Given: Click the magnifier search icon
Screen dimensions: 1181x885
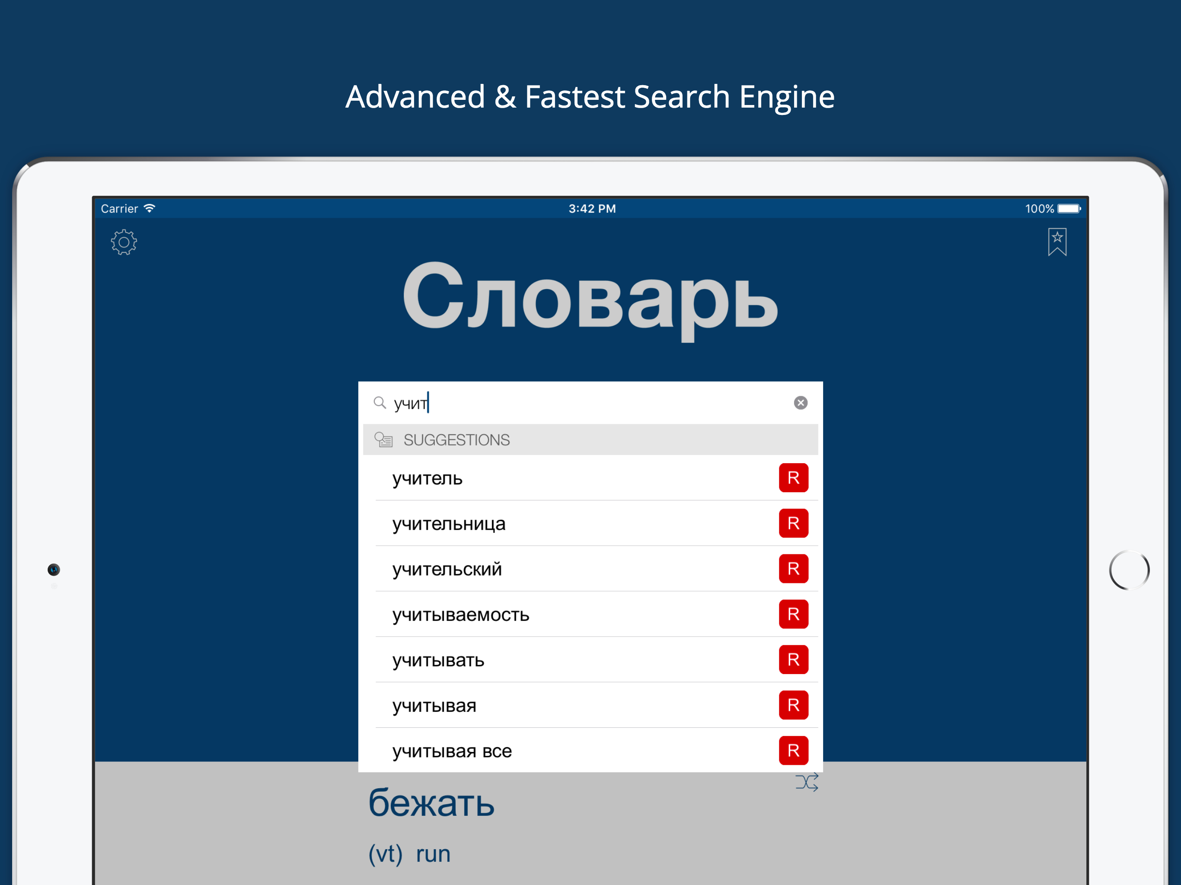Looking at the screenshot, I should click(380, 402).
